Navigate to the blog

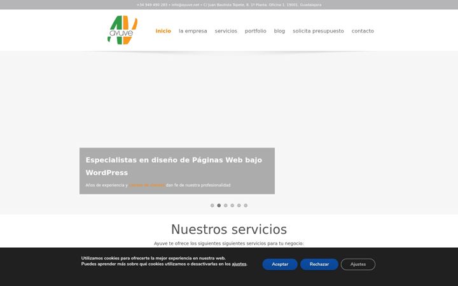coord(279,31)
